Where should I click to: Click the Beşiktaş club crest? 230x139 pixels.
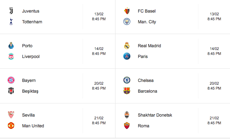click(x=11, y=91)
